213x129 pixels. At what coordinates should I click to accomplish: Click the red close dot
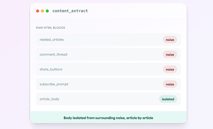(38, 11)
